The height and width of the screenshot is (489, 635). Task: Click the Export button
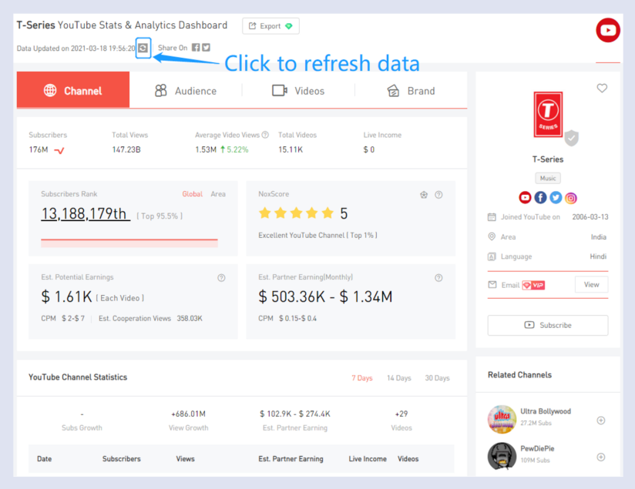(x=270, y=26)
